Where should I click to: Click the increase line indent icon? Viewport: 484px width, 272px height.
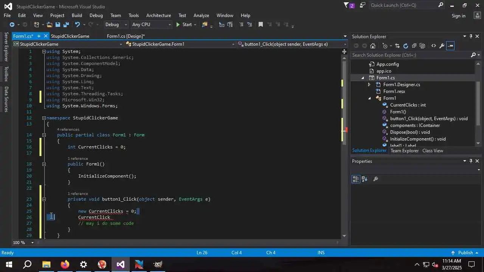[x=230, y=25]
